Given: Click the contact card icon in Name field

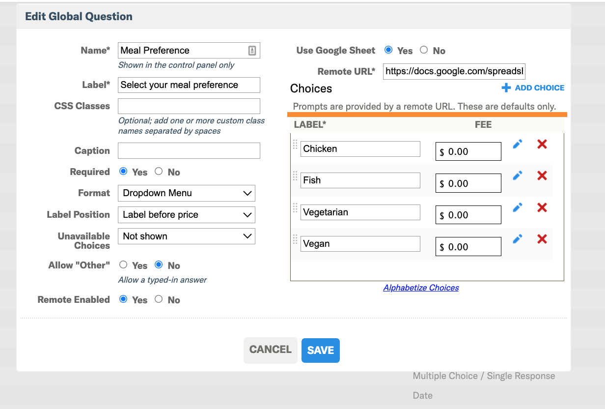Looking at the screenshot, I should pyautogui.click(x=252, y=50).
